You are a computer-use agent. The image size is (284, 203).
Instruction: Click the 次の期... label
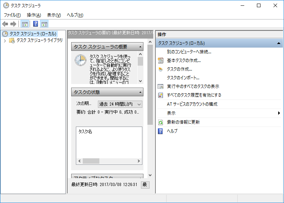[84, 103]
